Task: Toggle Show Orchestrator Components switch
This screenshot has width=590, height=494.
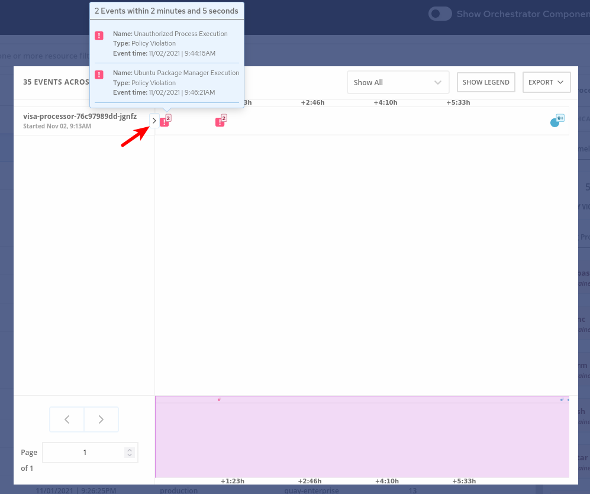Action: (x=440, y=14)
